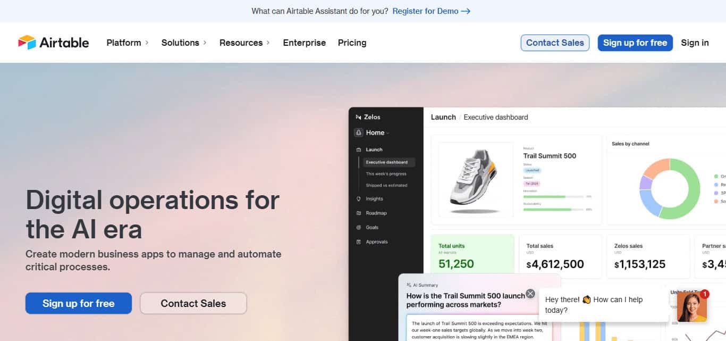Select Shipped vs estimated in sidebar
This screenshot has height=341, width=726.
(x=386, y=186)
